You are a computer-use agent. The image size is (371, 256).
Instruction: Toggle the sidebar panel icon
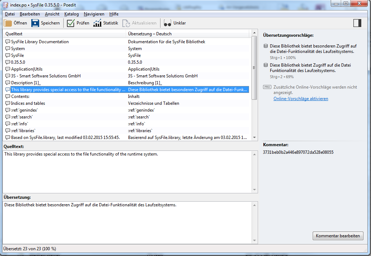pos(357,23)
